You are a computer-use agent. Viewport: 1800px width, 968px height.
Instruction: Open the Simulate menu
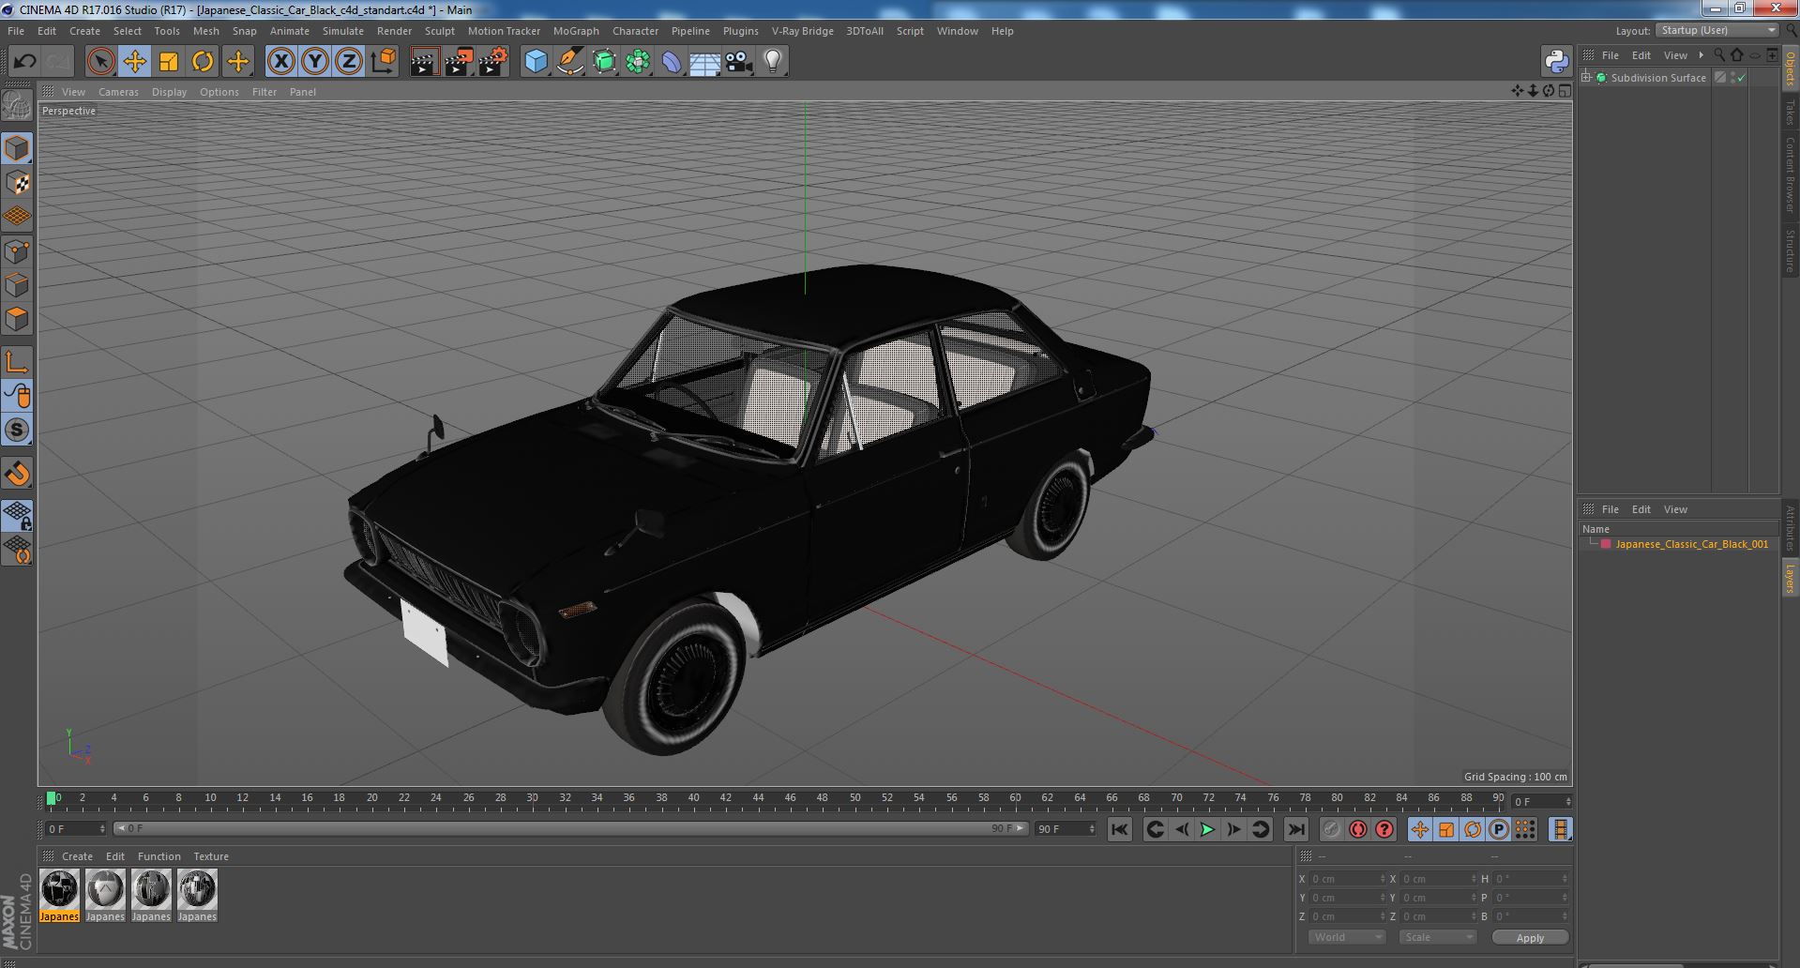343,31
